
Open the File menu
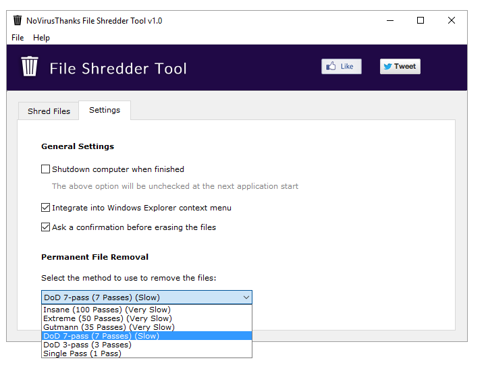point(18,38)
